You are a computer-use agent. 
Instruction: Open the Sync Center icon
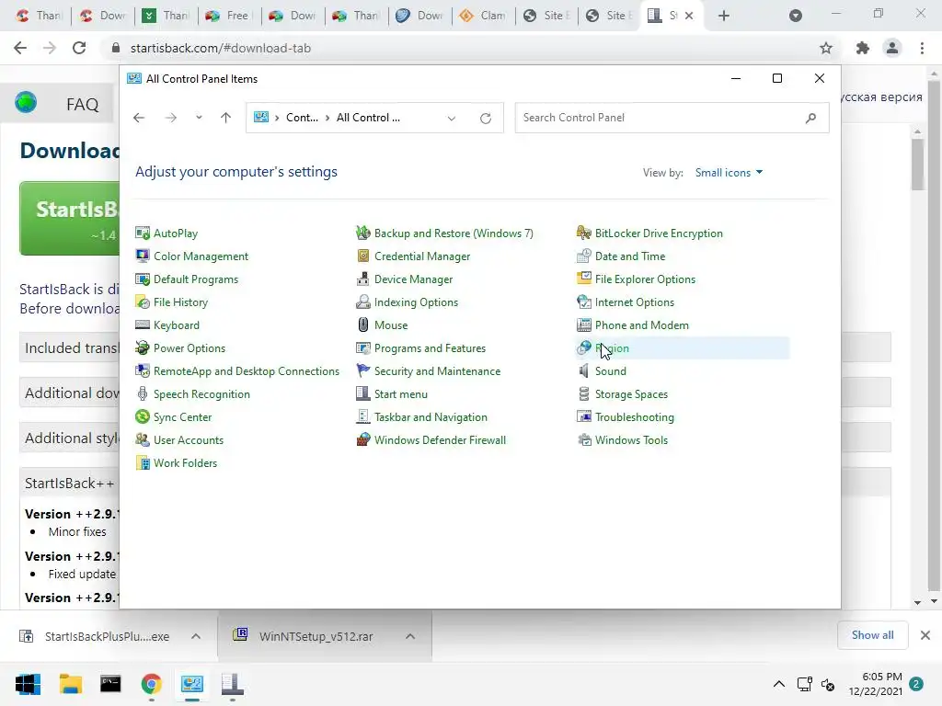click(x=143, y=416)
